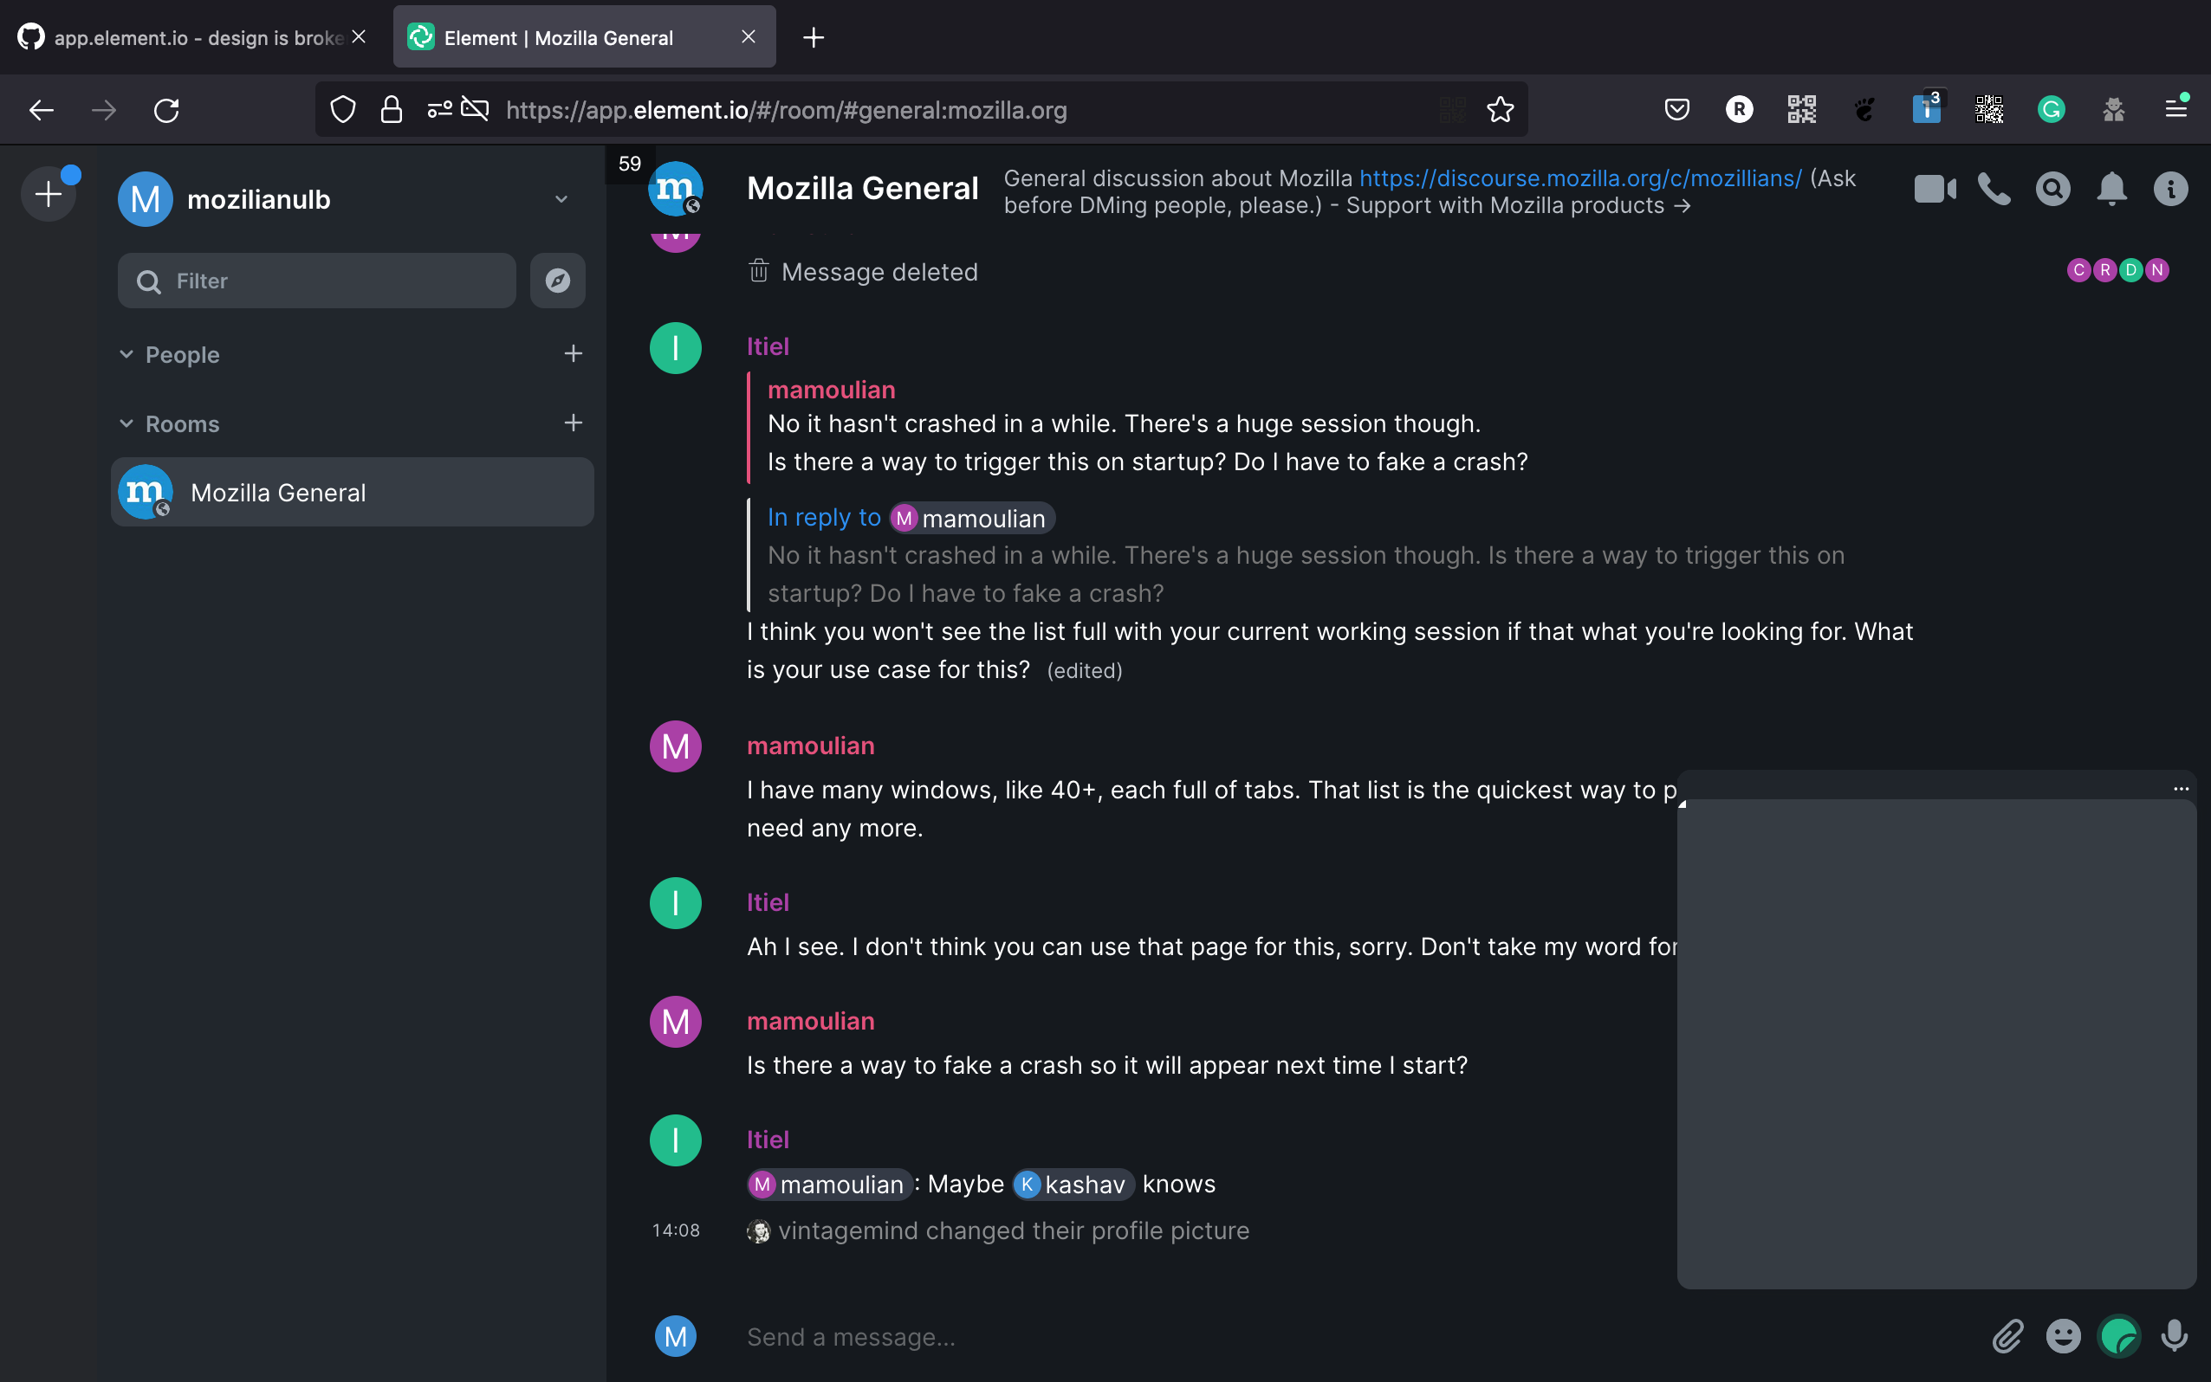
Task: Start a voice call with phone icon
Action: coord(1994,189)
